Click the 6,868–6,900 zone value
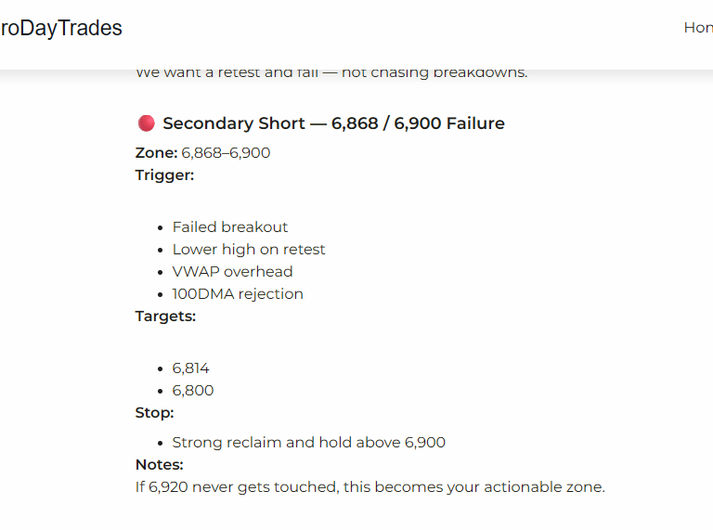 pyautogui.click(x=226, y=152)
